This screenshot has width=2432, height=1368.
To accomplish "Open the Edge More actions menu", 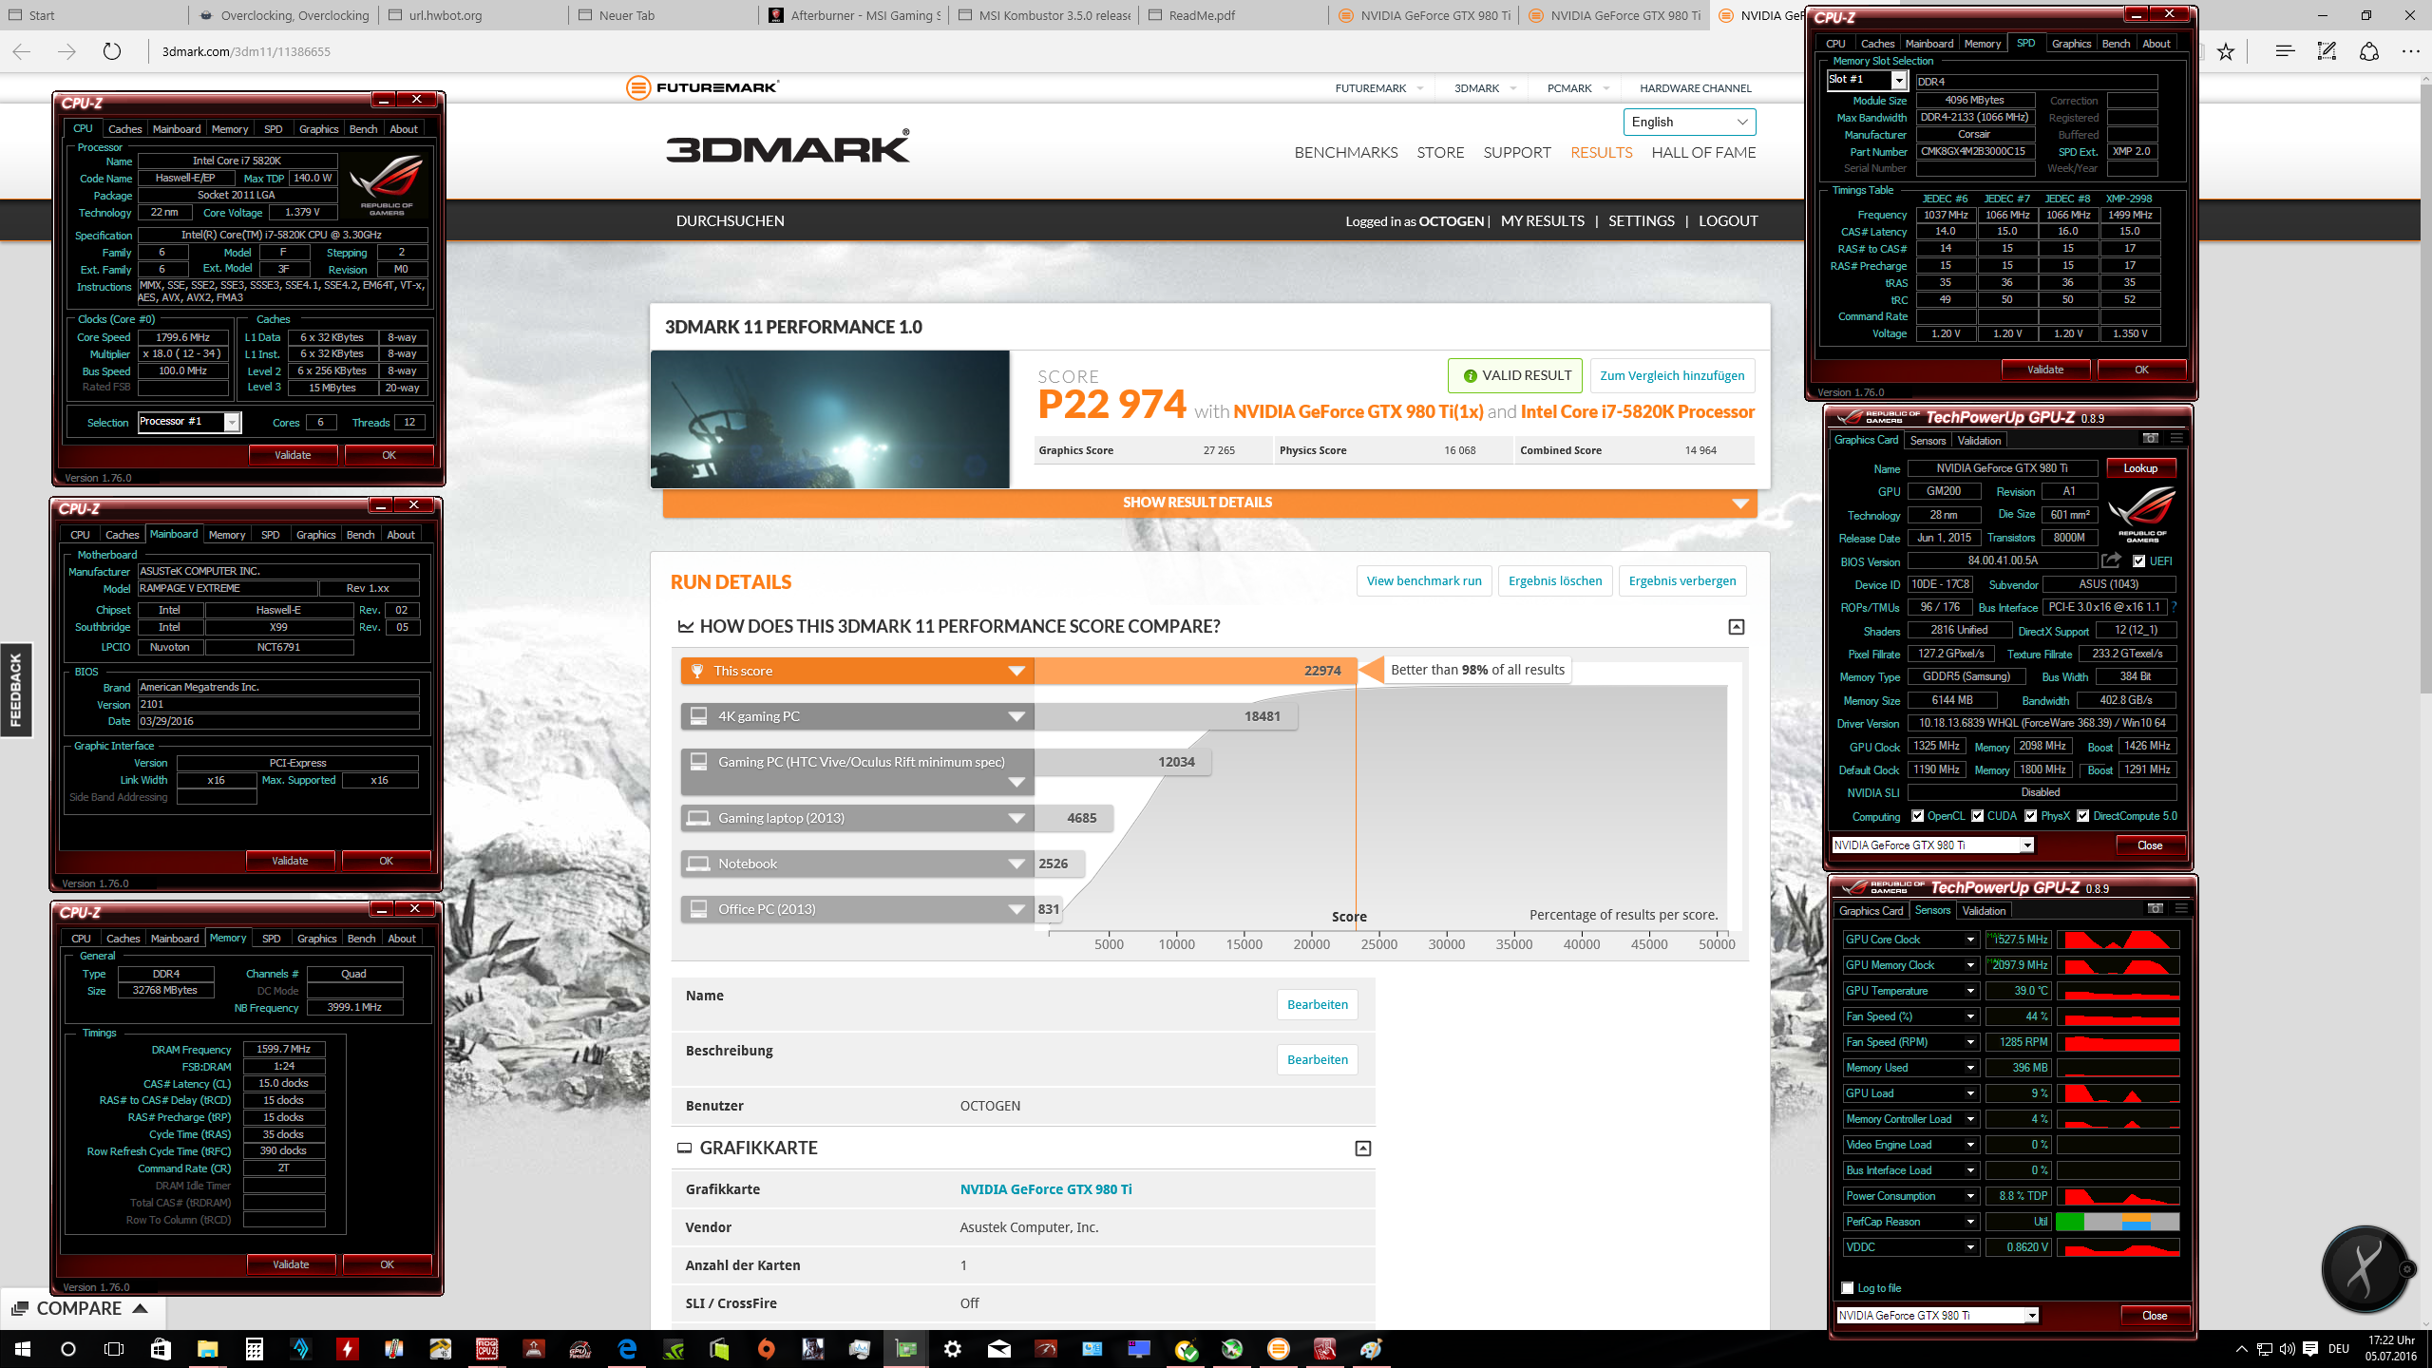I will 2410,51.
